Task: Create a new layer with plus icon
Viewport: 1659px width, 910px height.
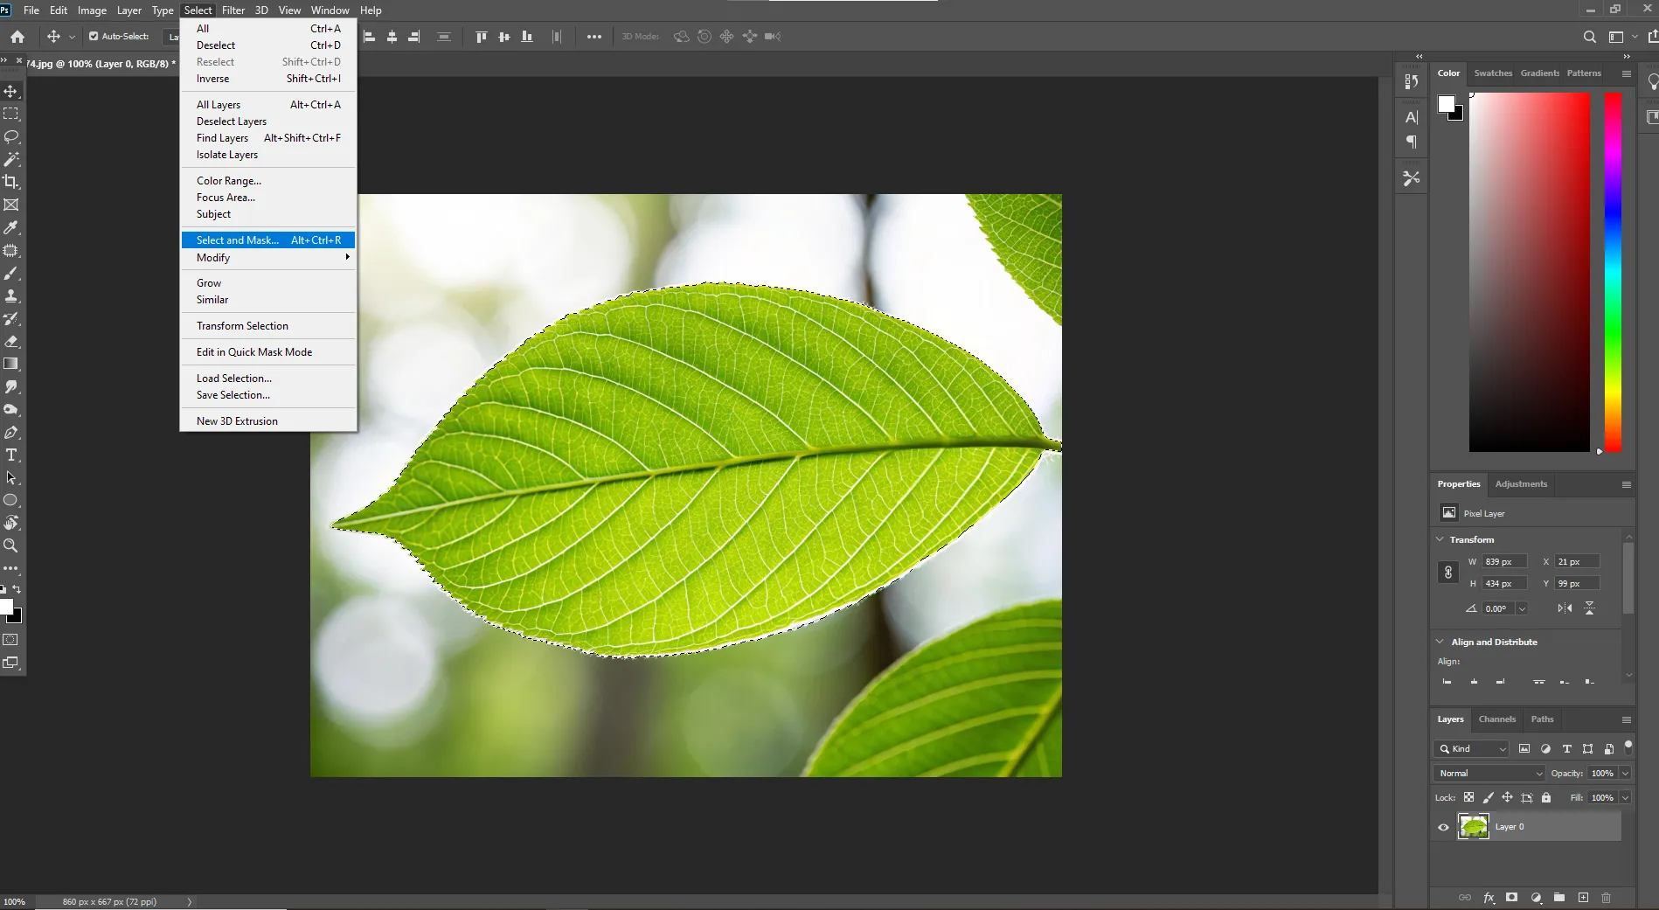Action: (1583, 898)
